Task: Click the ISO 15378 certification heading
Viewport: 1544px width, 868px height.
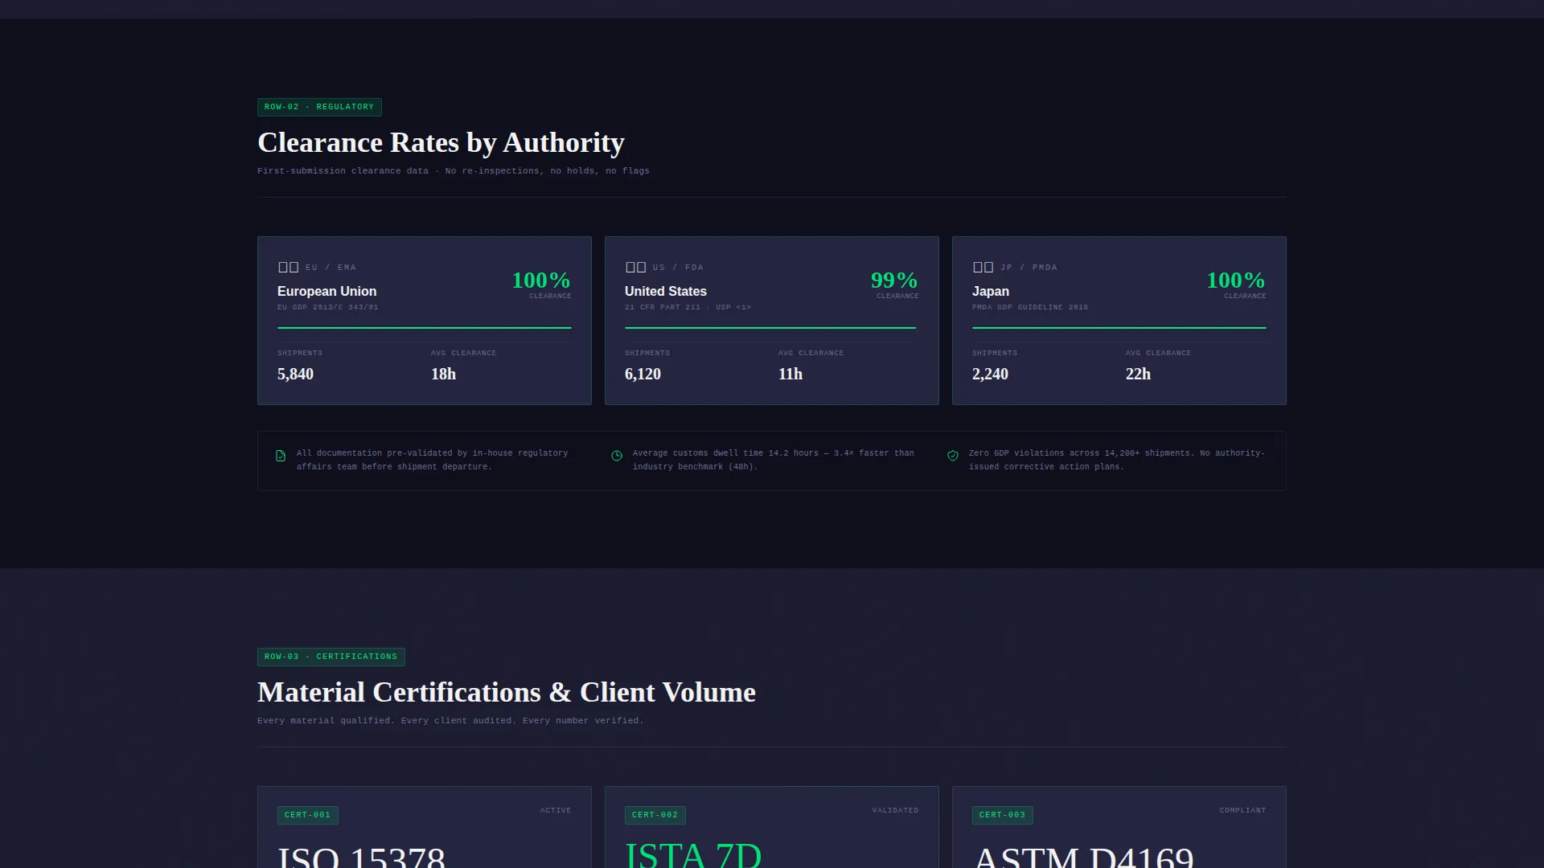Action: (x=361, y=856)
